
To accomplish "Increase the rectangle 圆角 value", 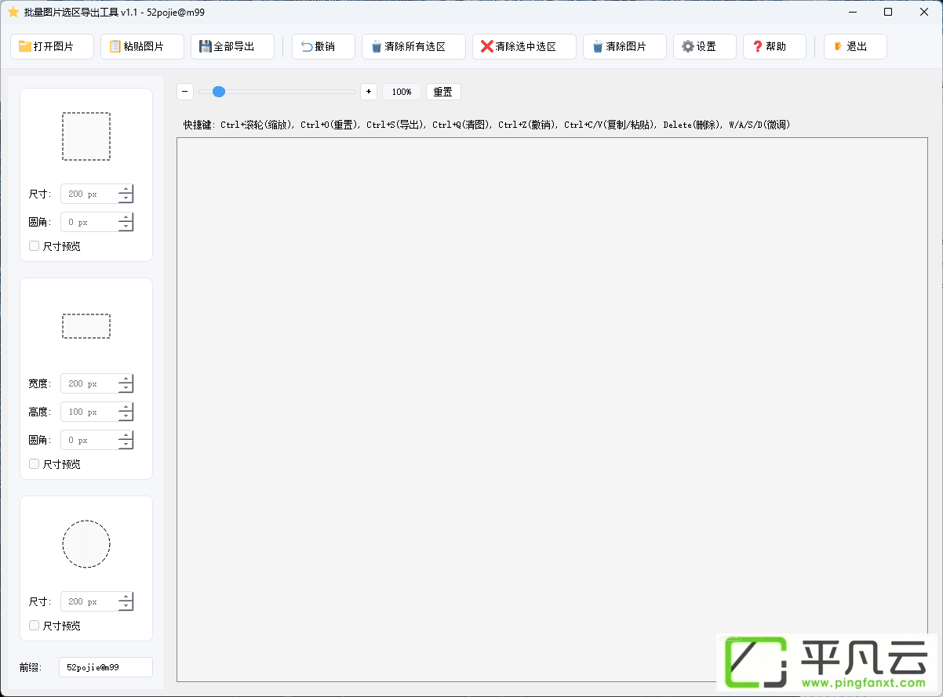I will [x=126, y=435].
